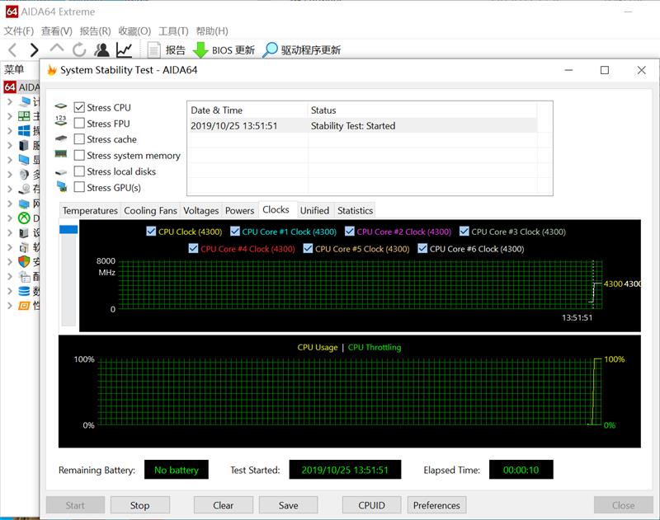Click the Stop button
The image size is (660, 520).
click(x=139, y=505)
